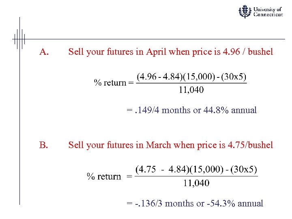Select the "-54.3% annual" result line

195,204
